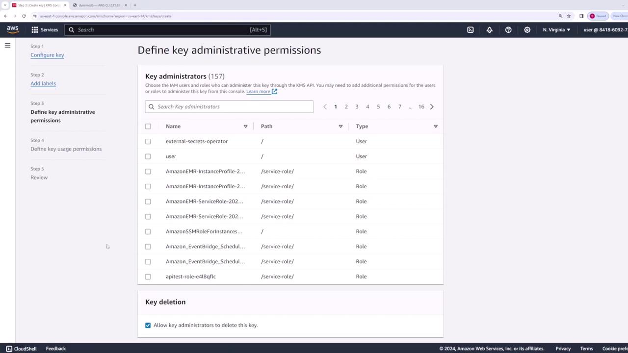This screenshot has width=628, height=353.
Task: Click the browser address bar URL
Action: coord(105,16)
